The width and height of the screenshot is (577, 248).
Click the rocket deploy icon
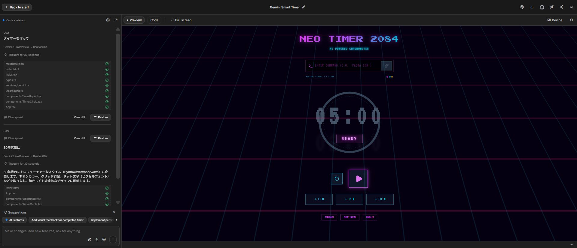click(552, 7)
